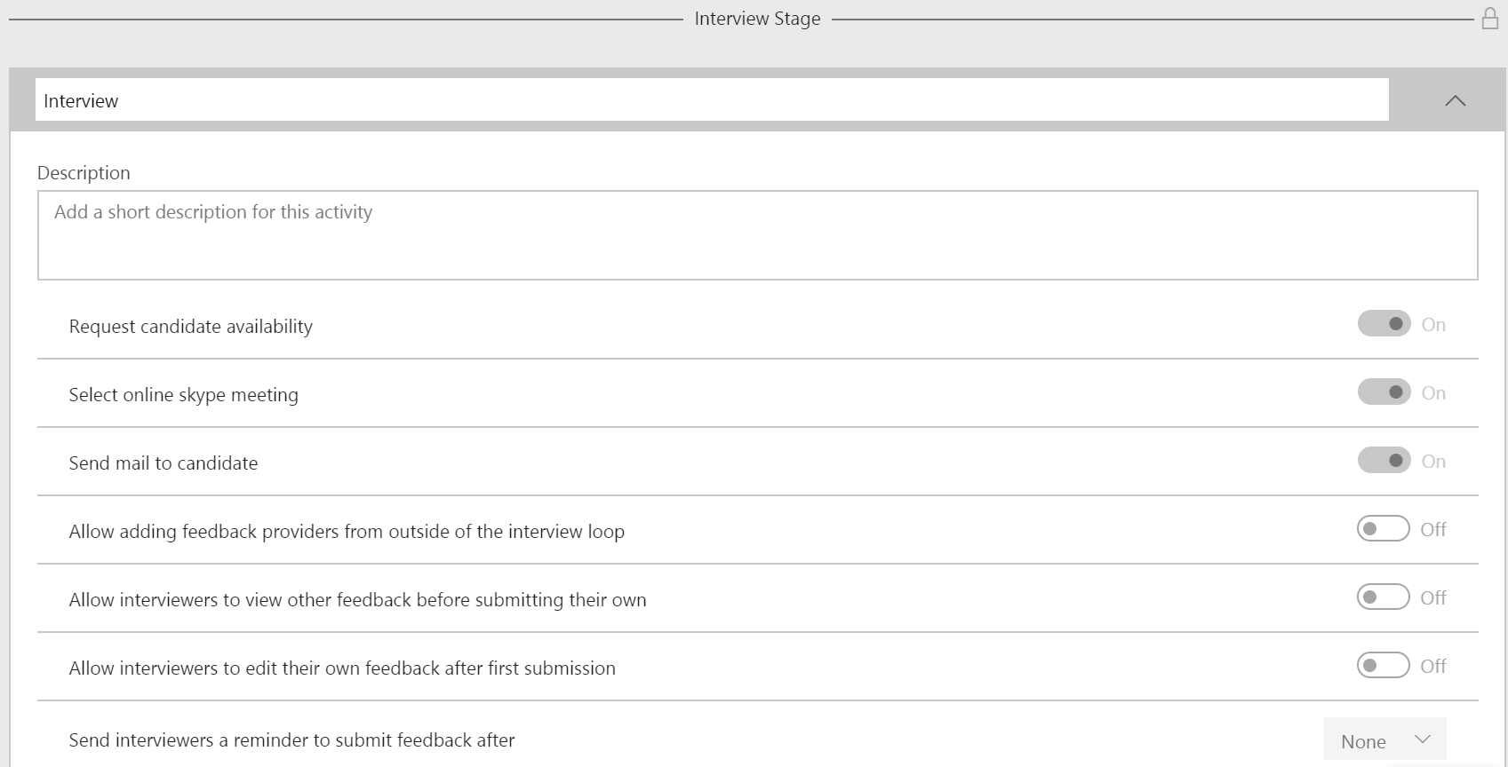Click the Interview Stage heading text
Screen dimensions: 1508x767
(x=757, y=19)
